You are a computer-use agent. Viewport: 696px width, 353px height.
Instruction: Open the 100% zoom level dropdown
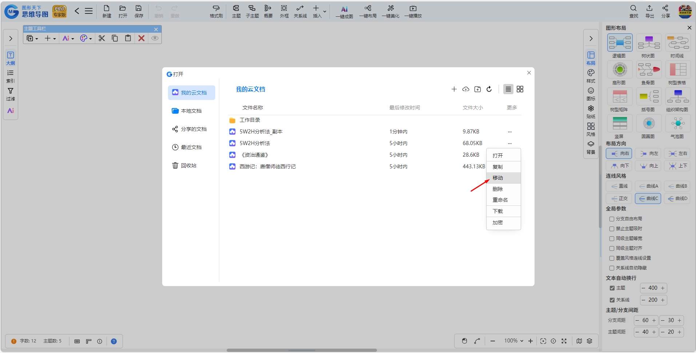[514, 341]
